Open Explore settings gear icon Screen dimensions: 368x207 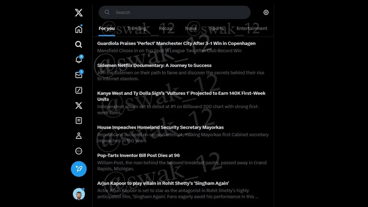(x=266, y=13)
